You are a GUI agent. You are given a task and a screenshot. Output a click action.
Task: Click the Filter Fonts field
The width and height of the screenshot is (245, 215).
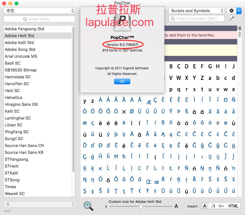(x=39, y=19)
